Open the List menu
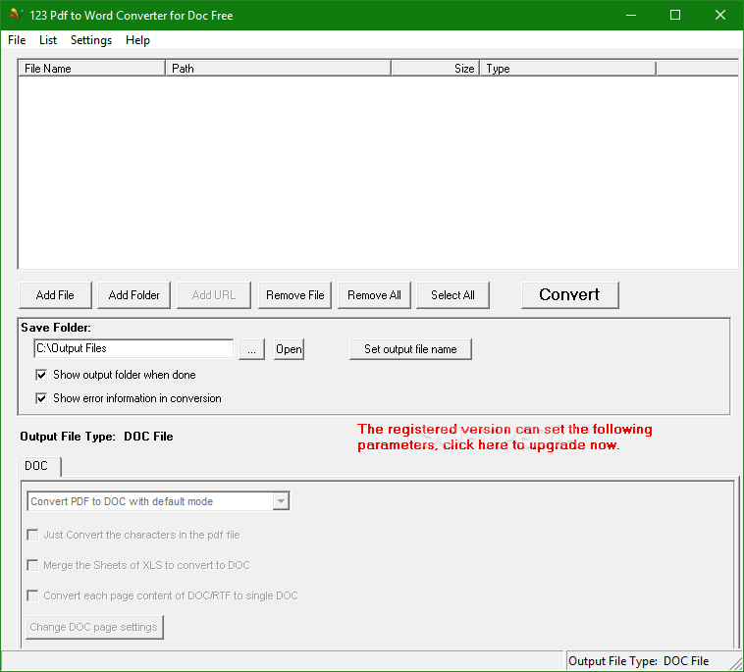The height and width of the screenshot is (672, 744). point(48,40)
